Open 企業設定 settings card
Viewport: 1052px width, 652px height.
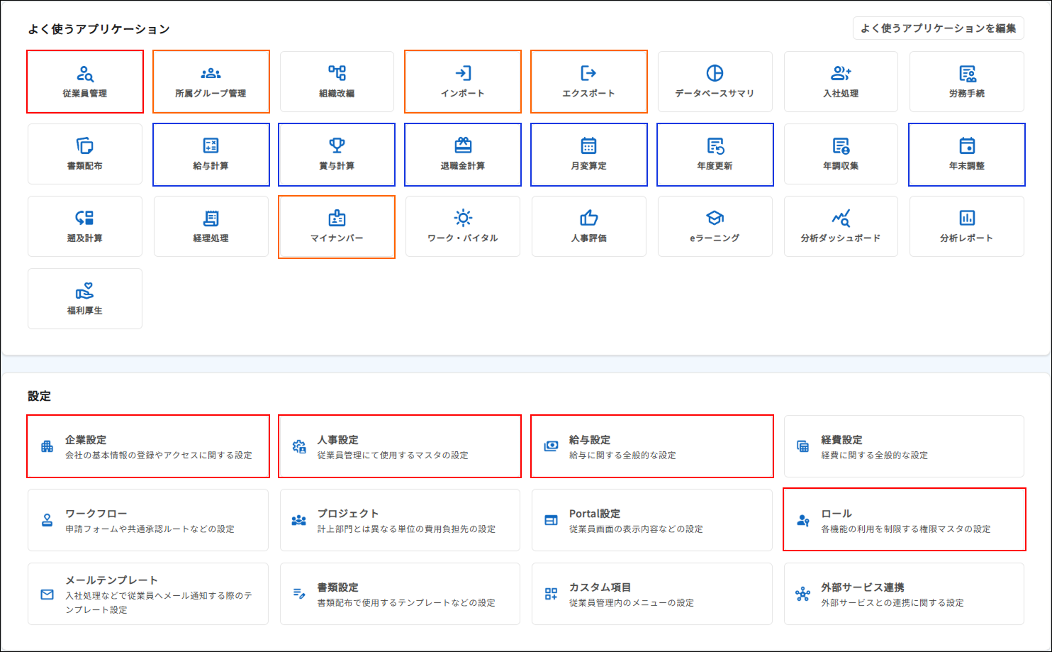click(148, 446)
